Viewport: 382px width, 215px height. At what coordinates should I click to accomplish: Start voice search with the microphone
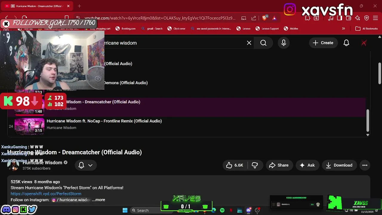click(284, 43)
